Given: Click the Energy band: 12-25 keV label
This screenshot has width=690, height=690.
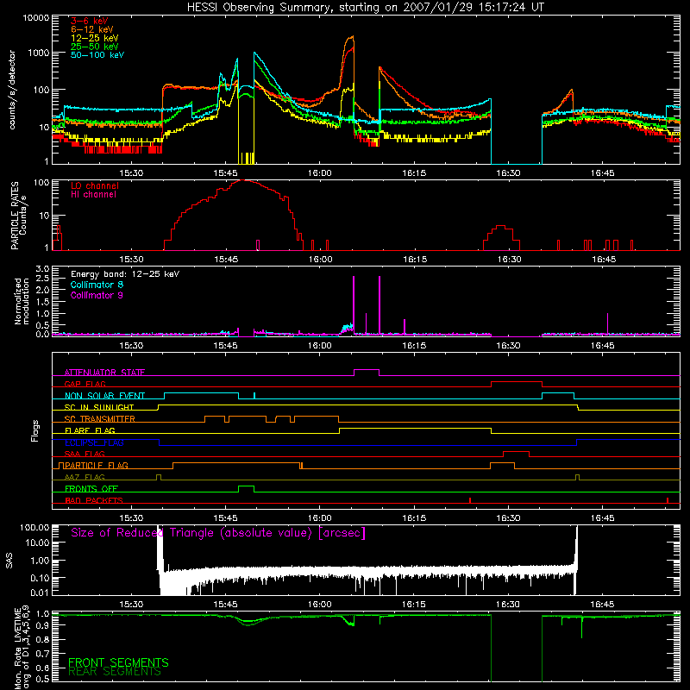Looking at the screenshot, I should click(125, 274).
